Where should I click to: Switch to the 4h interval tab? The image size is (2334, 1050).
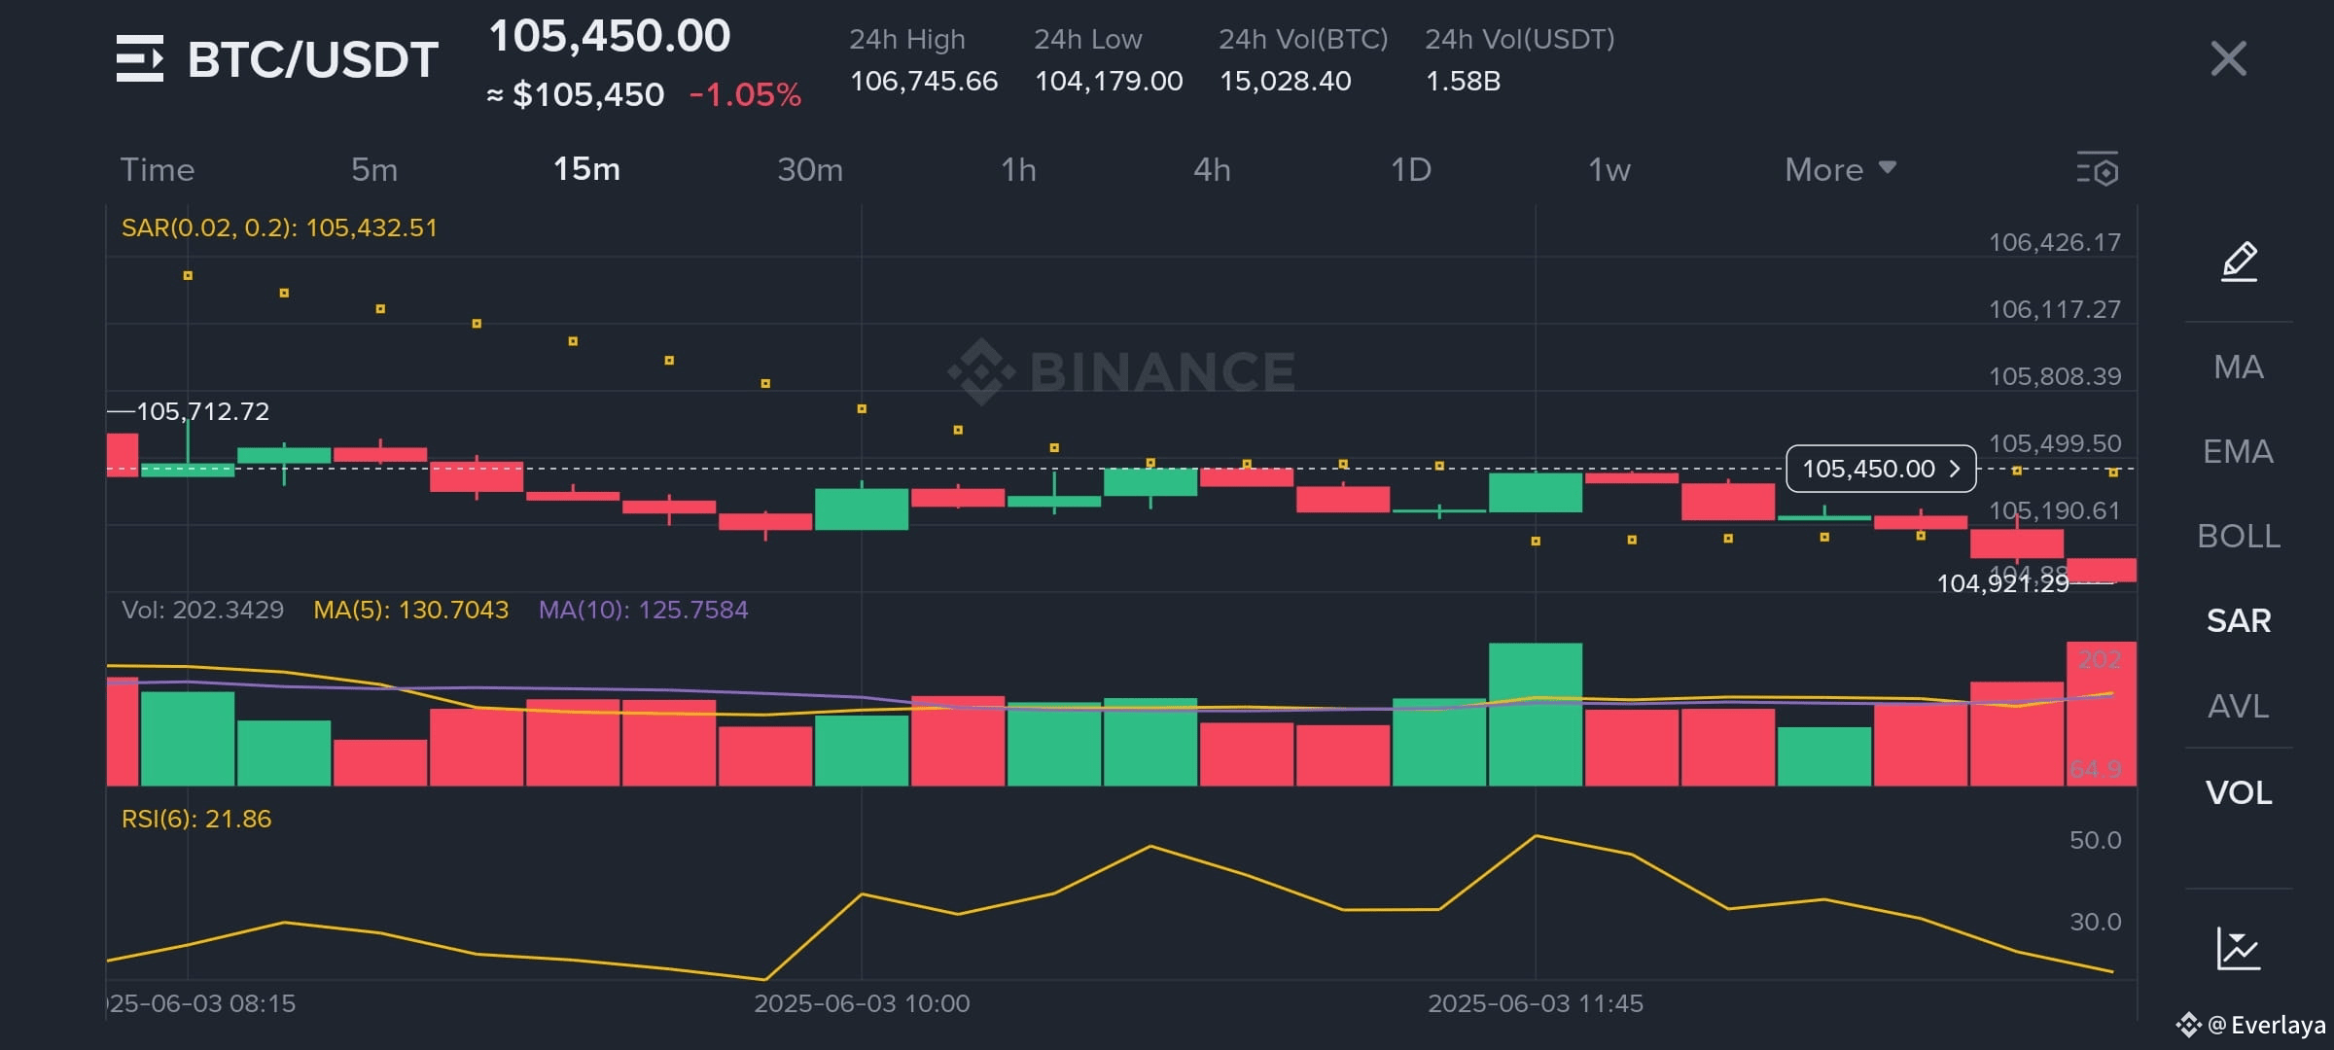(1212, 170)
